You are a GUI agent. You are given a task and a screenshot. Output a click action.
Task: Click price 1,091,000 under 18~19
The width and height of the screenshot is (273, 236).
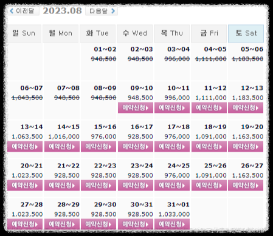pyautogui.click(x=211, y=137)
